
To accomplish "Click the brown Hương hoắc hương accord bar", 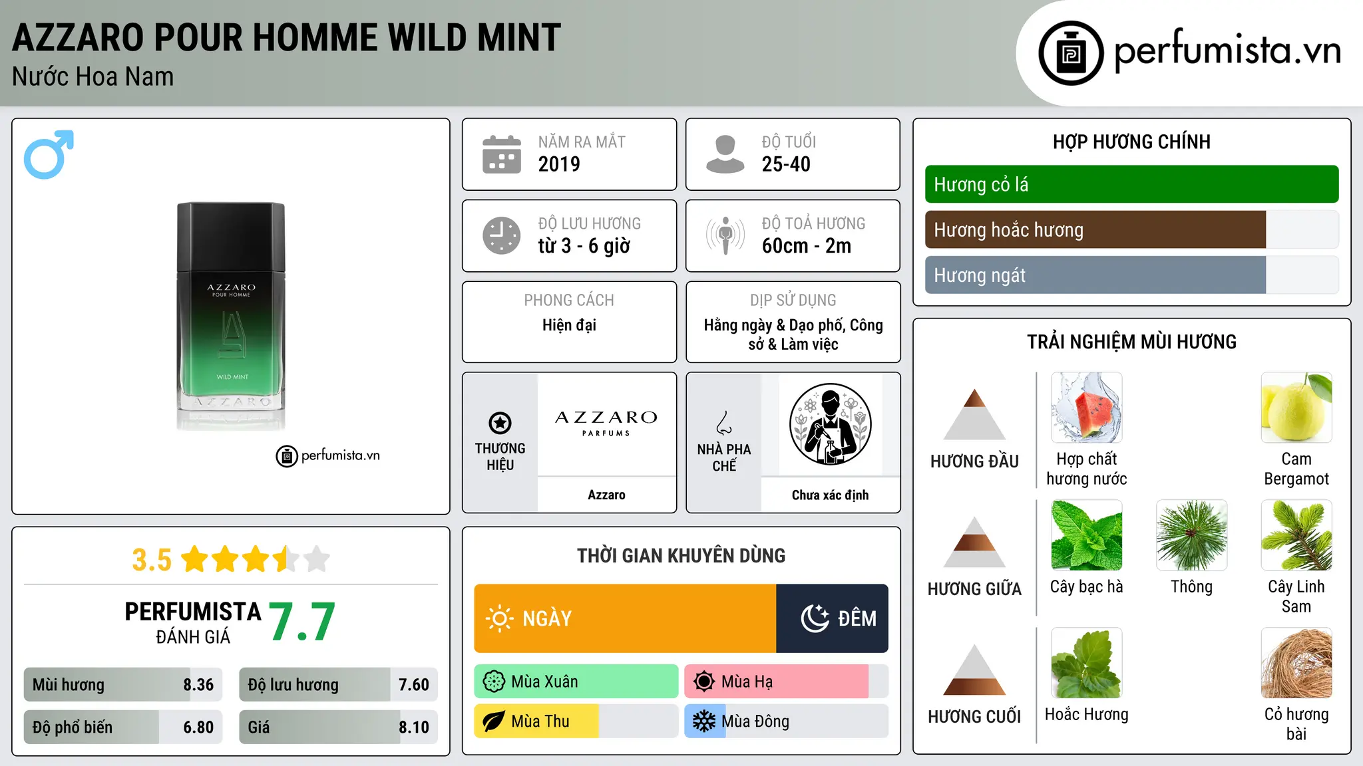I will pos(1131,229).
